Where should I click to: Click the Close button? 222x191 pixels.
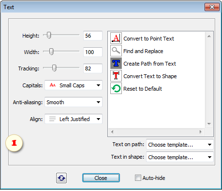click(x=101, y=178)
